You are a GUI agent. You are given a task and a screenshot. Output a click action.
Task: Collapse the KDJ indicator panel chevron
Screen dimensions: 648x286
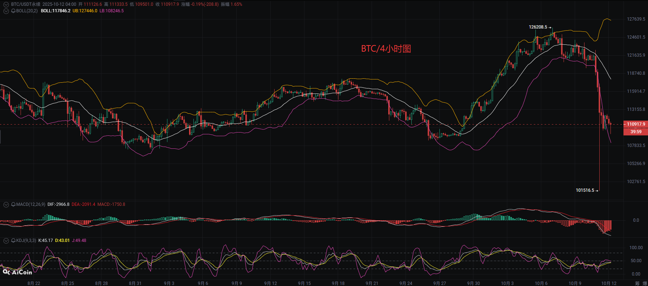point(6,240)
